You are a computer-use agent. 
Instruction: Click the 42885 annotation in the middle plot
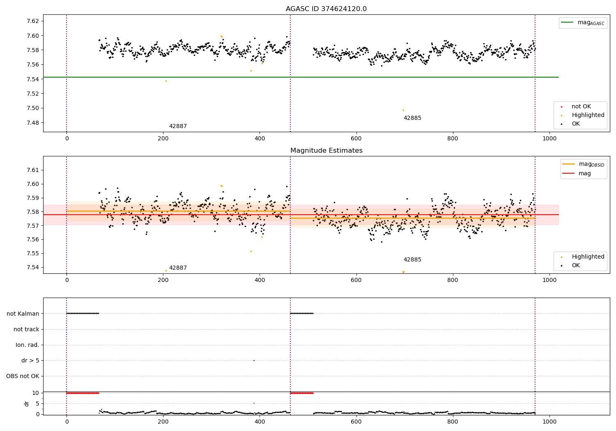[412, 260]
